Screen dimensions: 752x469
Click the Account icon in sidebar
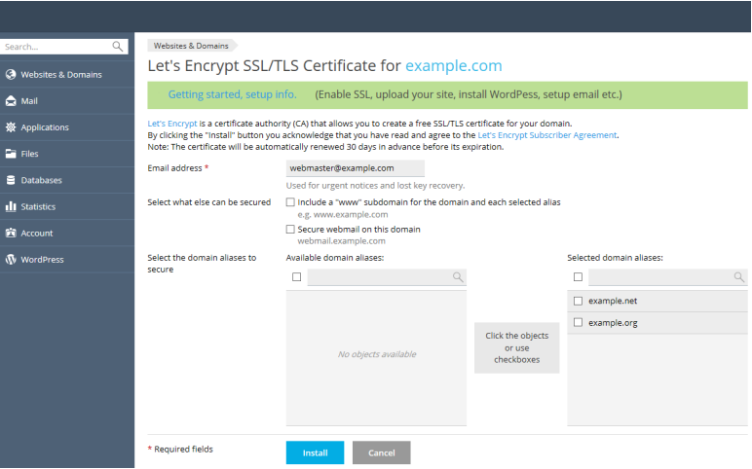pos(11,234)
